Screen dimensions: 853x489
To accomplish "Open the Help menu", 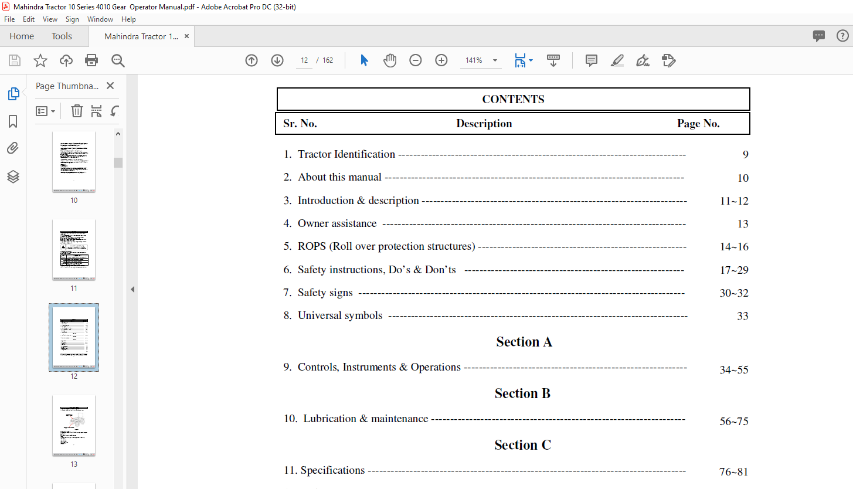I will [x=128, y=19].
